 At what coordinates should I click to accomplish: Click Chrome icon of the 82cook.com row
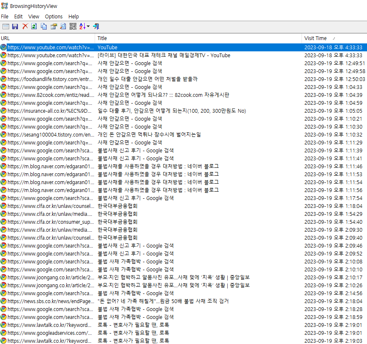click(x=3, y=95)
